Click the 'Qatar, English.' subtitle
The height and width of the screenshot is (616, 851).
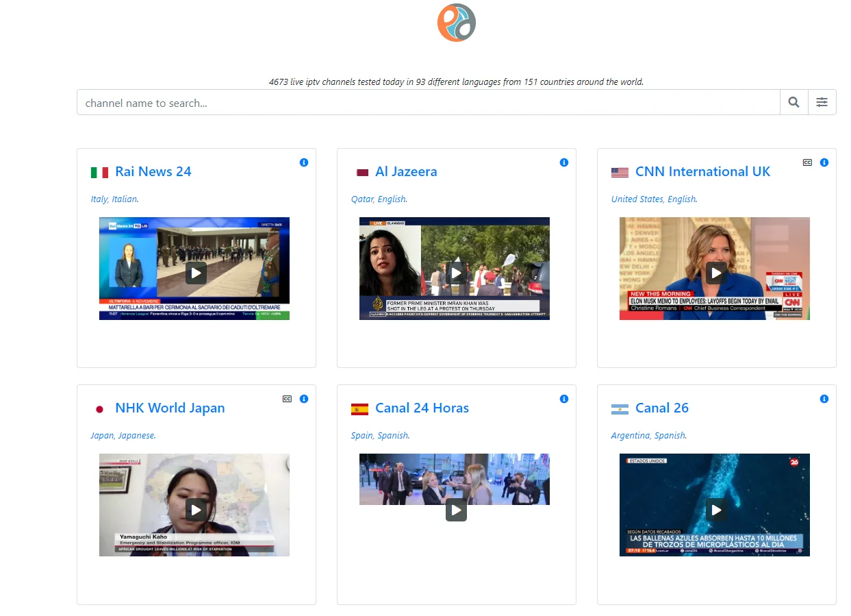[379, 199]
